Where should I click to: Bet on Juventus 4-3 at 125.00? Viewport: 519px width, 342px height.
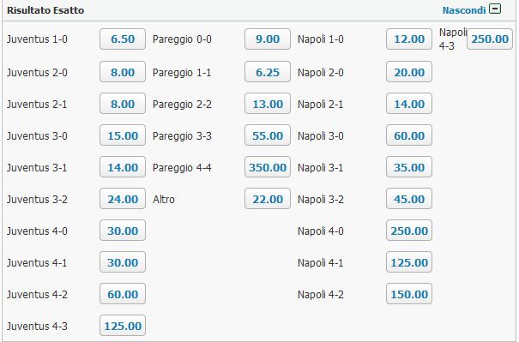point(123,326)
